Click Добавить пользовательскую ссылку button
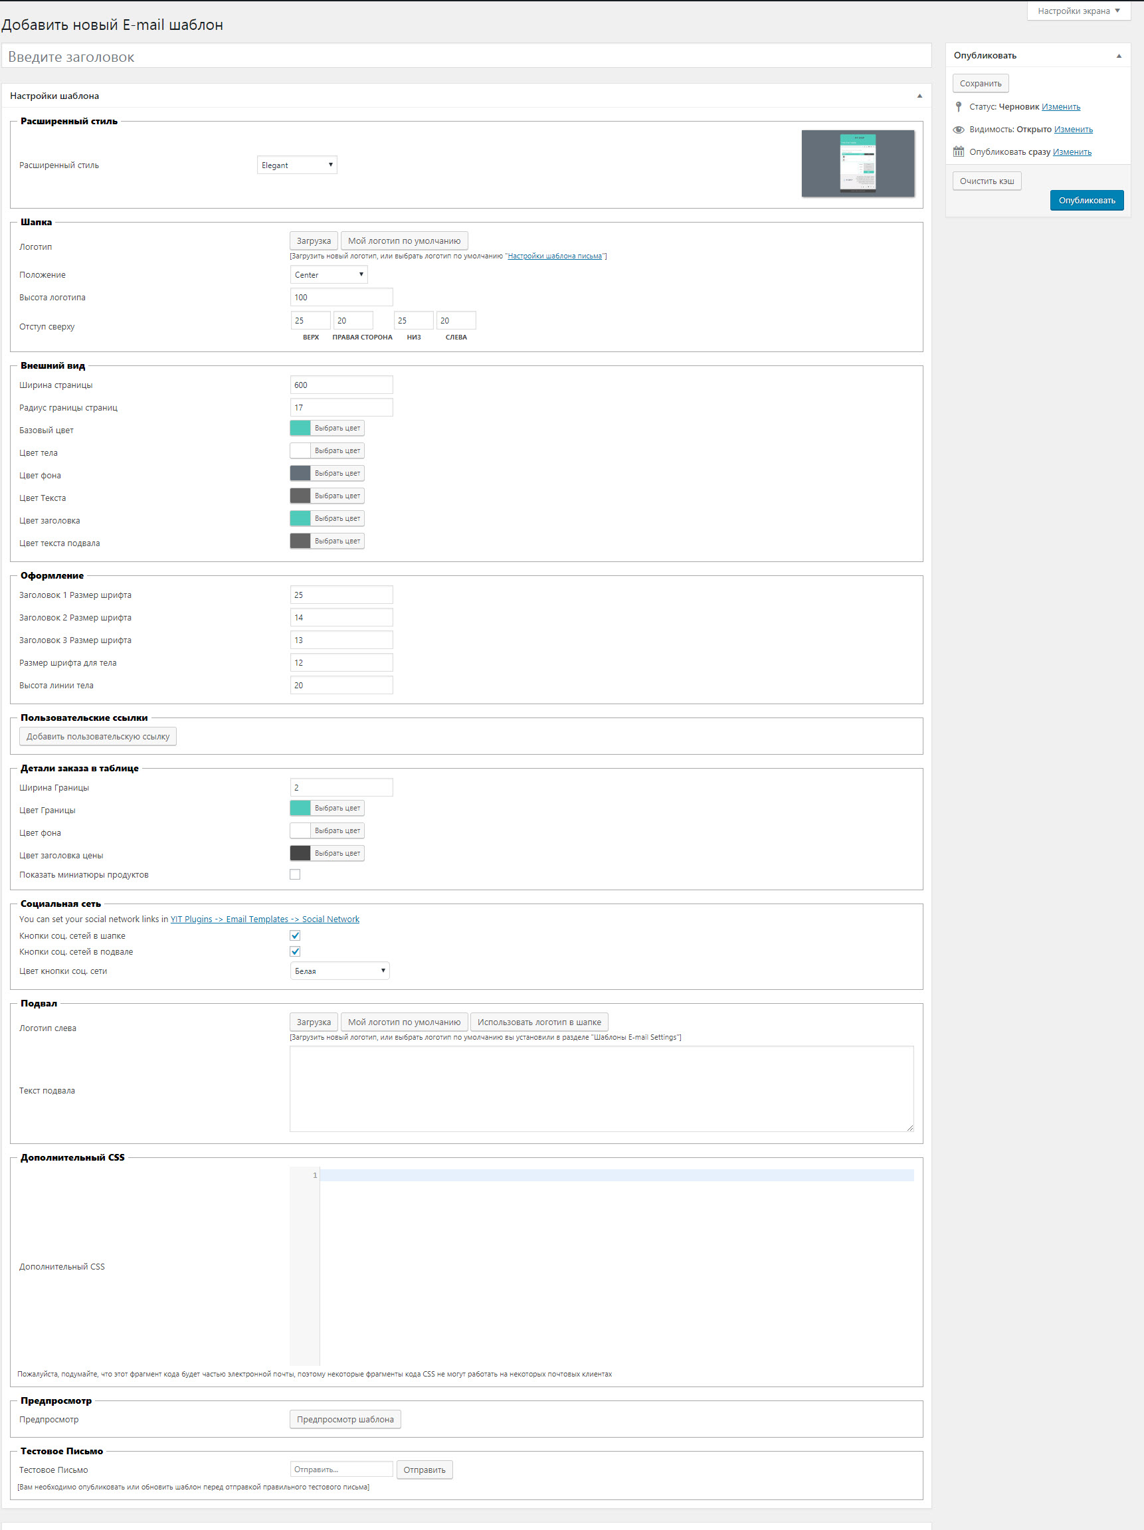1144x1530 pixels. click(x=98, y=736)
